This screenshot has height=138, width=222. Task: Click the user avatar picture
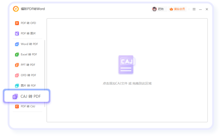click(x=154, y=9)
